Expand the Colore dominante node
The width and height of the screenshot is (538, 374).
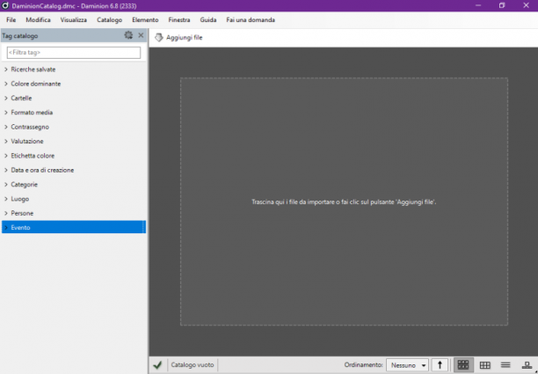pyautogui.click(x=6, y=84)
